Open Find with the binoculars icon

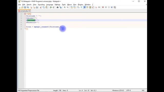click(57, 7)
